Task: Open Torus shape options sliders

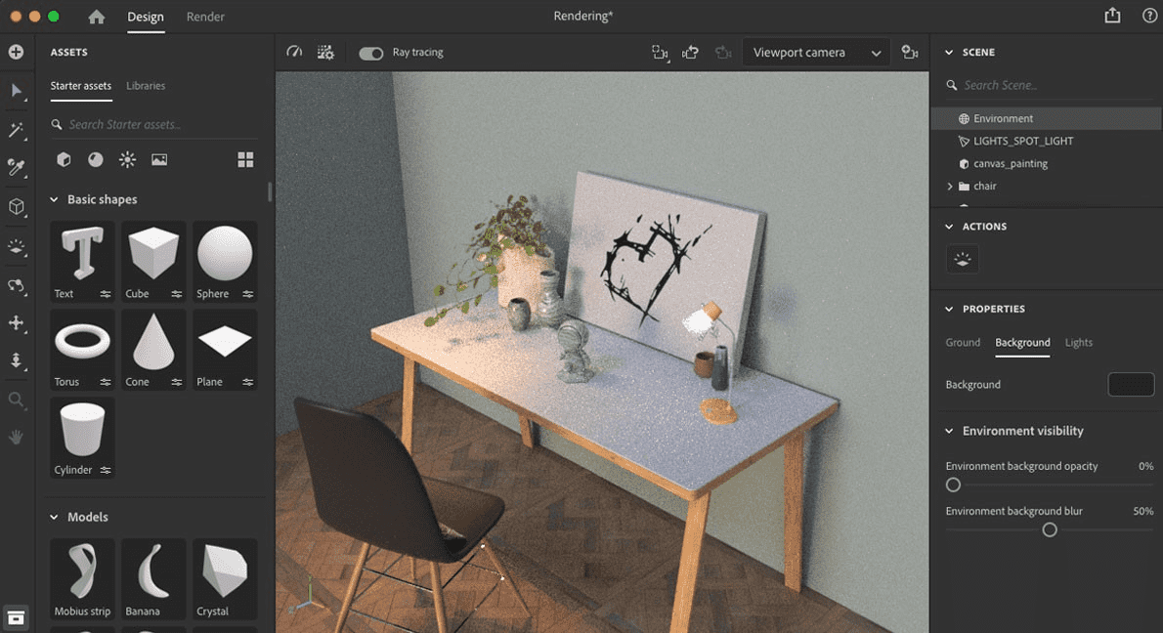Action: coord(106,383)
